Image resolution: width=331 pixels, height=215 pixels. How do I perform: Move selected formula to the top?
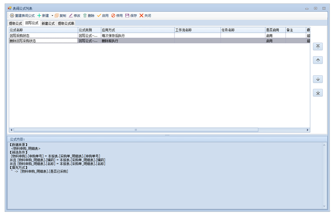click(318, 47)
